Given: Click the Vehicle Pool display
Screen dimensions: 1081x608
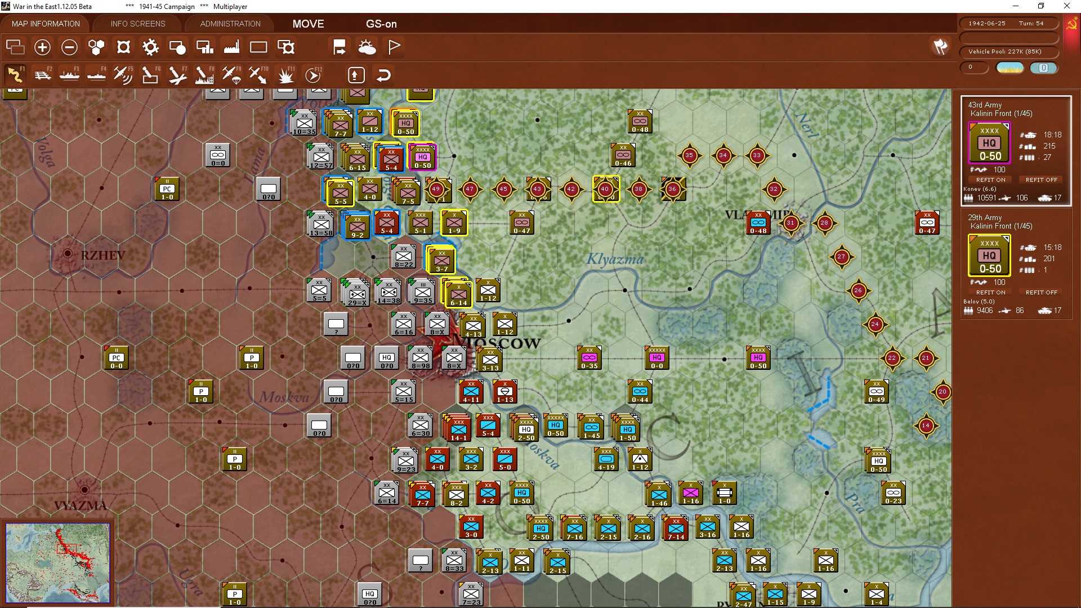Looking at the screenshot, I should point(1008,51).
